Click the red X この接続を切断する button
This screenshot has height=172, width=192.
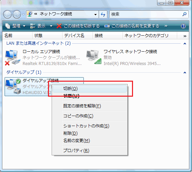click(x=78, y=26)
